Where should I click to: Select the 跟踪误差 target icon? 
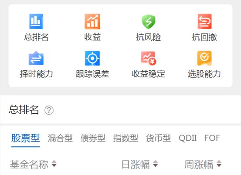tap(92, 58)
